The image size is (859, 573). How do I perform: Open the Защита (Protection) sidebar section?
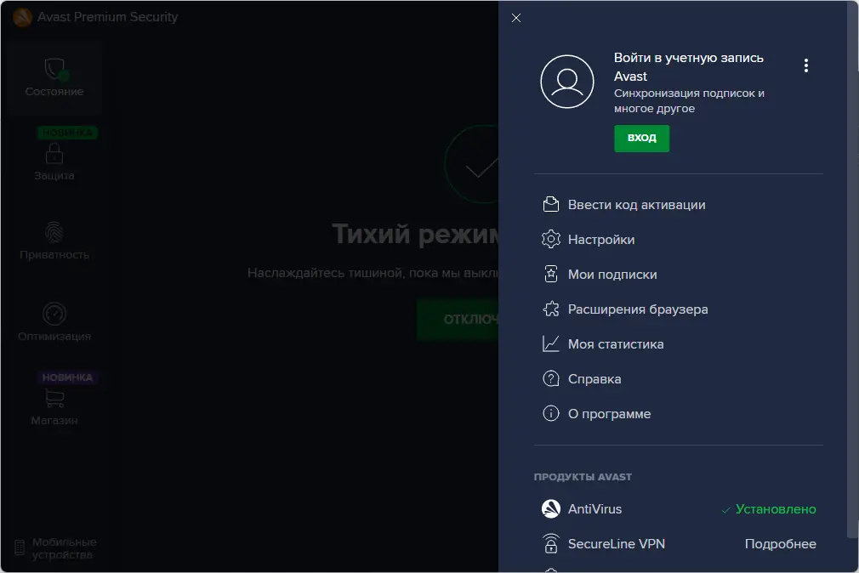54,162
